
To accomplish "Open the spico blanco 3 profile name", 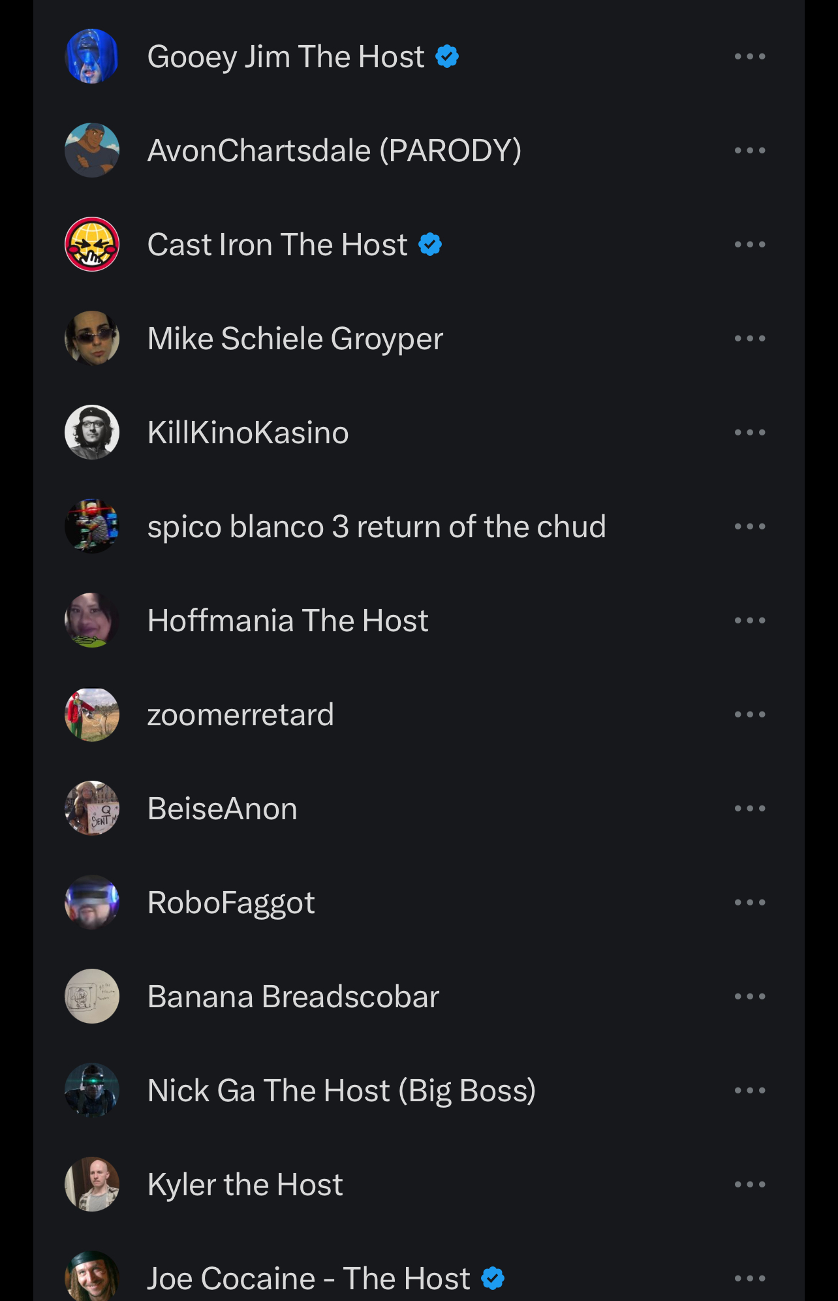I will pos(377,527).
